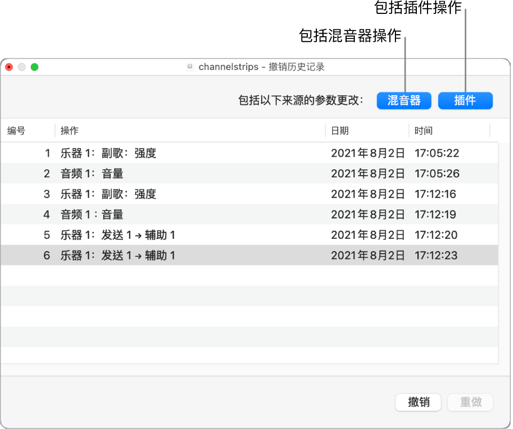
Task: Click the 撤销 button
Action: point(418,402)
